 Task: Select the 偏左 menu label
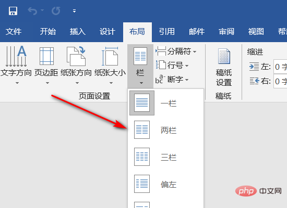coord(169,185)
